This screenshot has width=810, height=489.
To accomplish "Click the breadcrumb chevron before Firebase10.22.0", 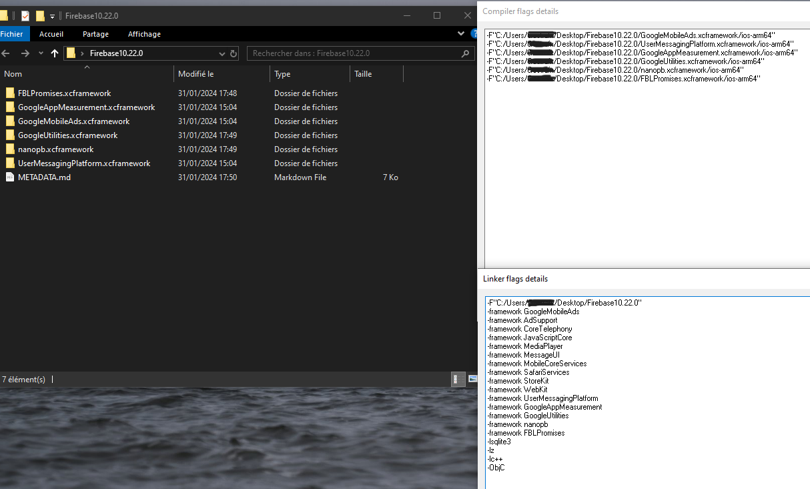I will click(82, 53).
